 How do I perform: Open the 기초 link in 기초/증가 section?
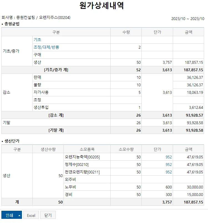tap(37, 40)
